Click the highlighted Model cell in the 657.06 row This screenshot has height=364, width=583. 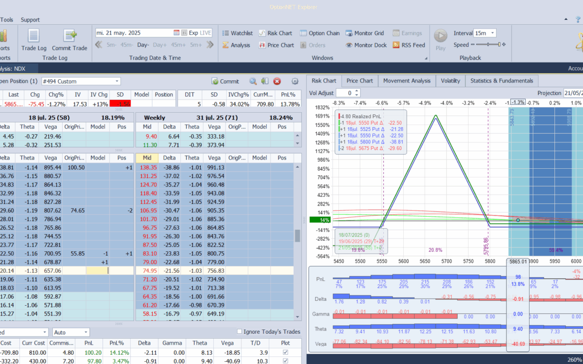click(x=98, y=271)
